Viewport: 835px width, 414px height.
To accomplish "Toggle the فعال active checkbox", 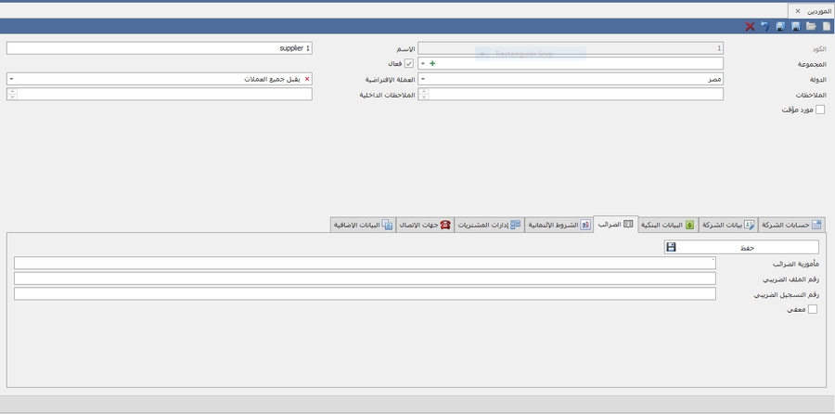I will click(x=408, y=64).
